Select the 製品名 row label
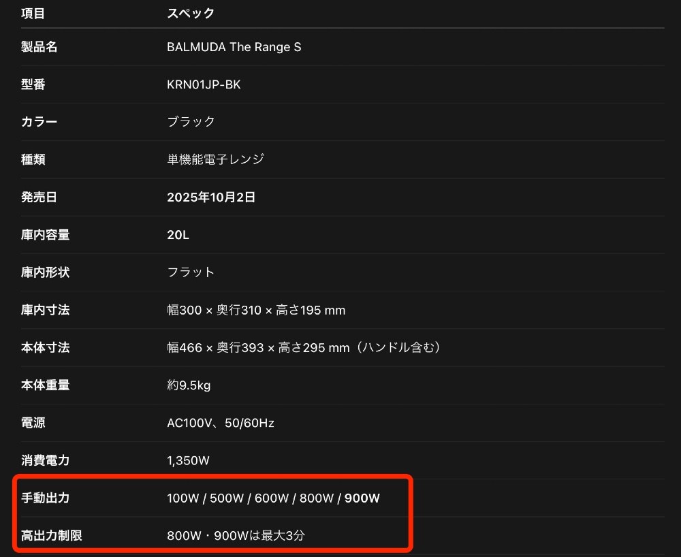Screen dimensions: 681x557 tap(39, 47)
